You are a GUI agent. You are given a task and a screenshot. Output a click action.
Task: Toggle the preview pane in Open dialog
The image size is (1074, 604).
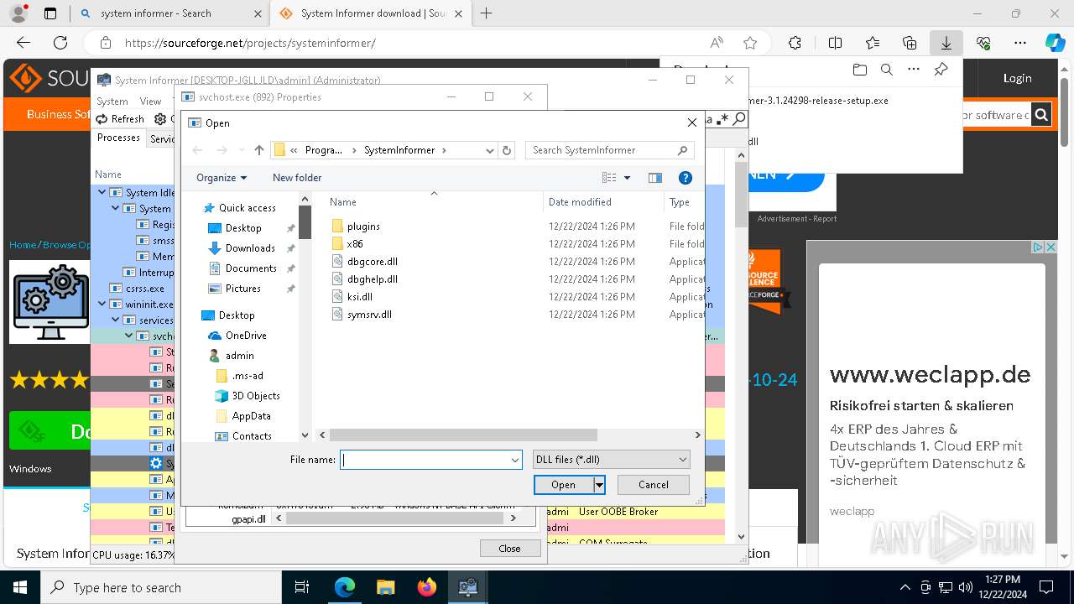(655, 178)
